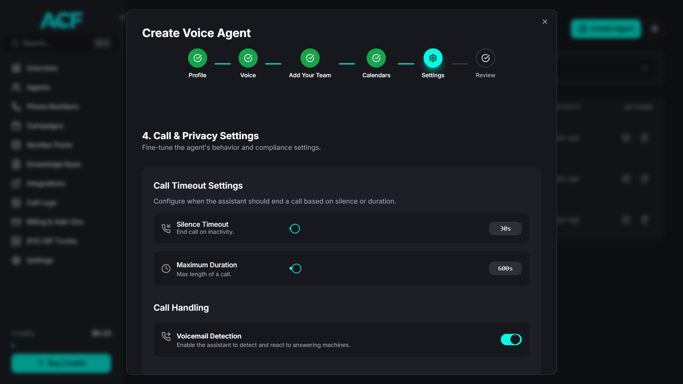Screen dimensions: 683x384
Task: Click the Voicemail Detection handset icon
Action: (x=166, y=336)
